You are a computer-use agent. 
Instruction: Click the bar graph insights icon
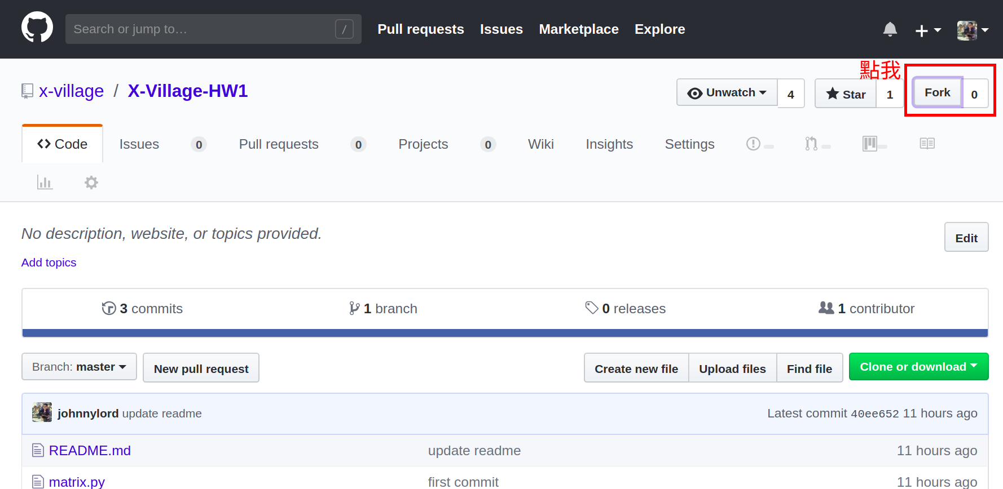click(x=45, y=183)
